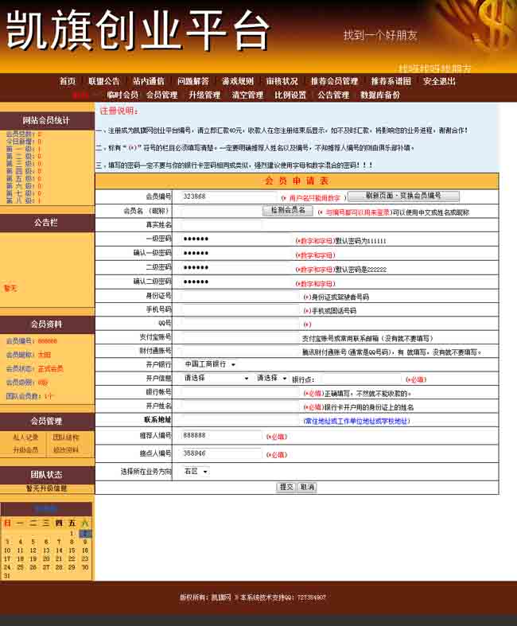This screenshot has height=626, width=517.
Task: Open 团队结构 in the 会员管理 sidebar
Action: (66, 437)
